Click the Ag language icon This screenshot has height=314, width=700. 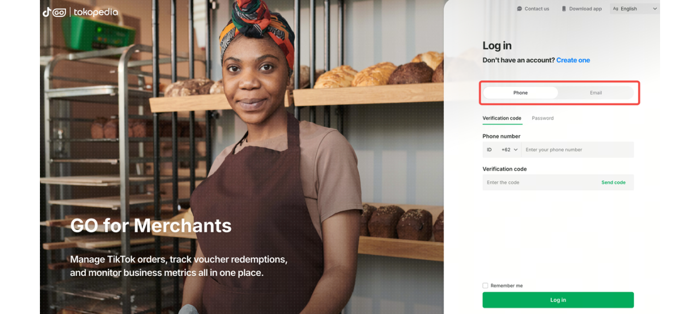coord(616,9)
